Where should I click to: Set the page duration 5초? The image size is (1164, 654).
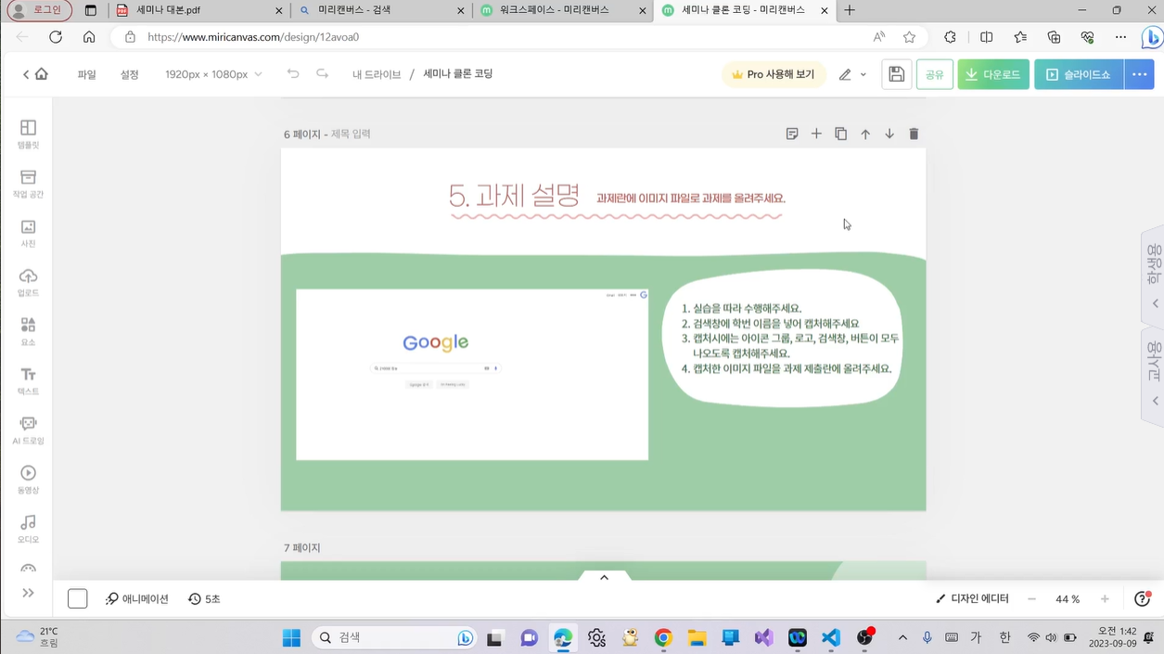(x=204, y=599)
